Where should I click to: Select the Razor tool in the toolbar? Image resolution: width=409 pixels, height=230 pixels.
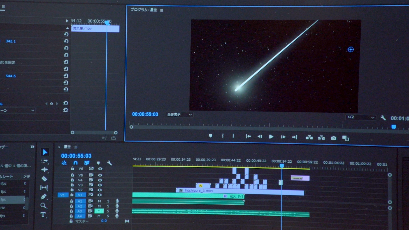click(x=44, y=178)
